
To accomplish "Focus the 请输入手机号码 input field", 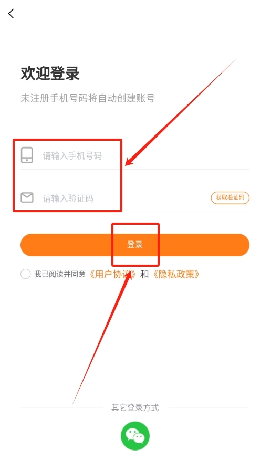I will [135, 155].
